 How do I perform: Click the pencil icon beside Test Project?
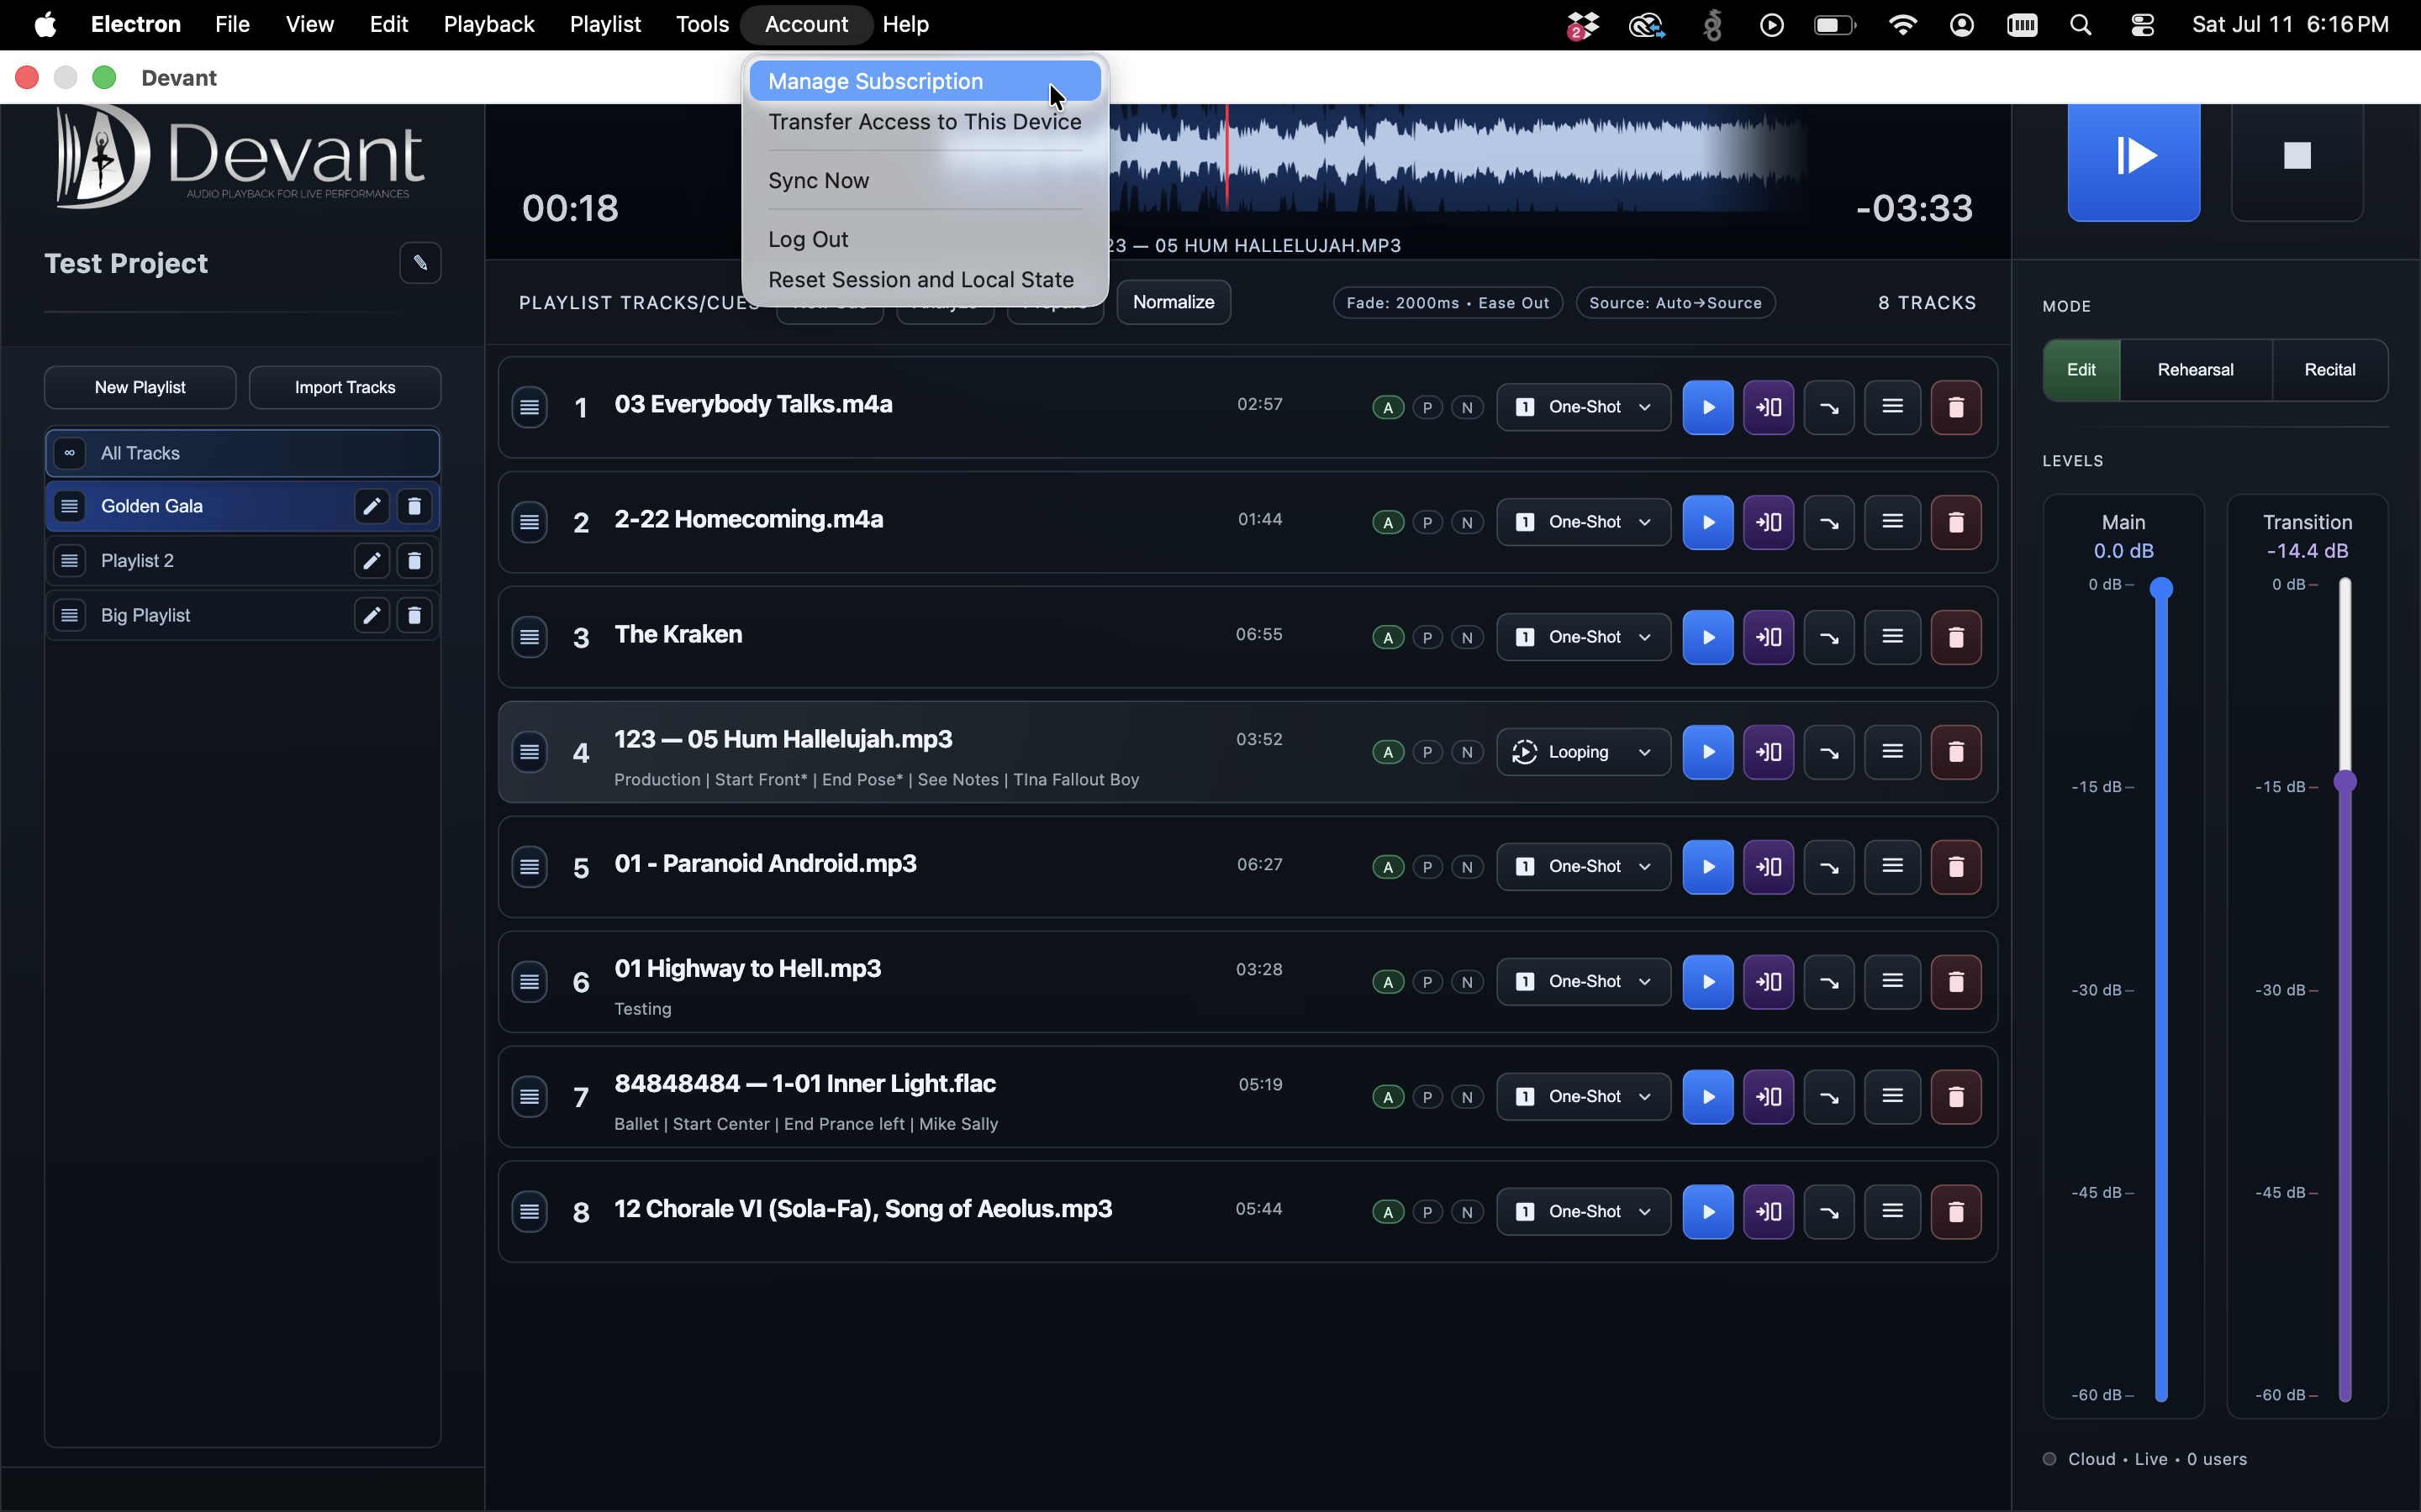tap(420, 263)
